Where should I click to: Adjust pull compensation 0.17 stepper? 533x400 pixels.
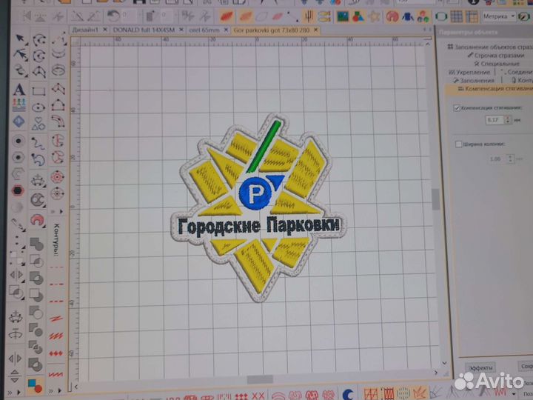[508, 120]
